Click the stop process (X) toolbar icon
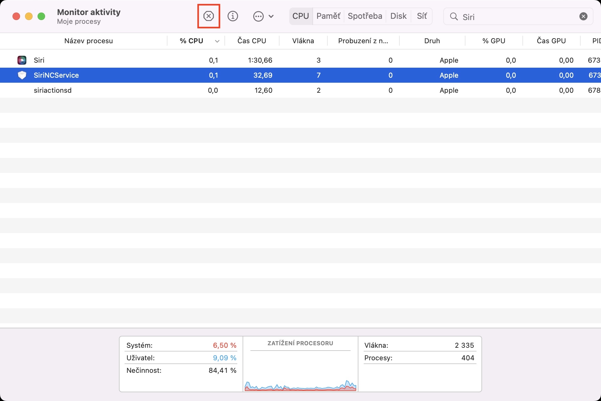This screenshot has height=401, width=601. pyautogui.click(x=208, y=16)
